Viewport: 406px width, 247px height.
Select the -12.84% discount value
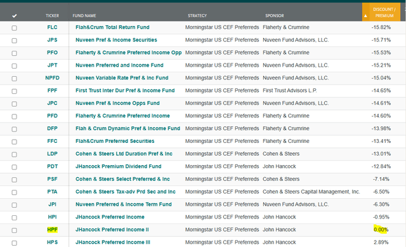tap(381, 166)
